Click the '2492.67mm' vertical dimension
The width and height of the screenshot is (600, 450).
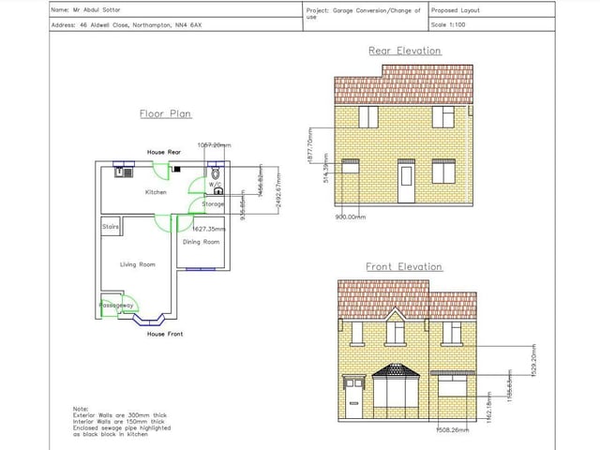[x=278, y=190]
